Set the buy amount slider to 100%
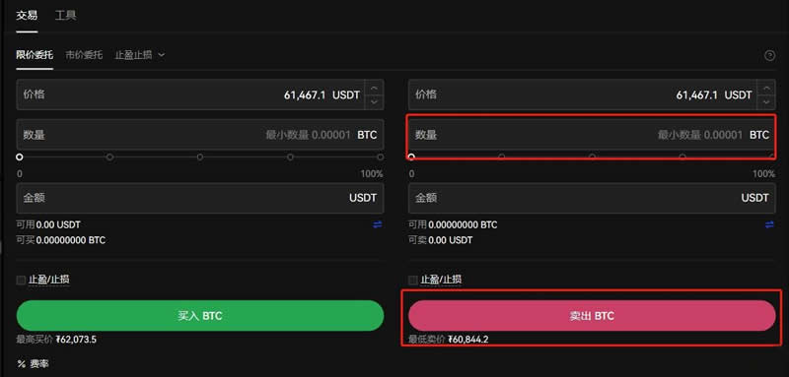Image resolution: width=789 pixels, height=377 pixels. click(381, 157)
